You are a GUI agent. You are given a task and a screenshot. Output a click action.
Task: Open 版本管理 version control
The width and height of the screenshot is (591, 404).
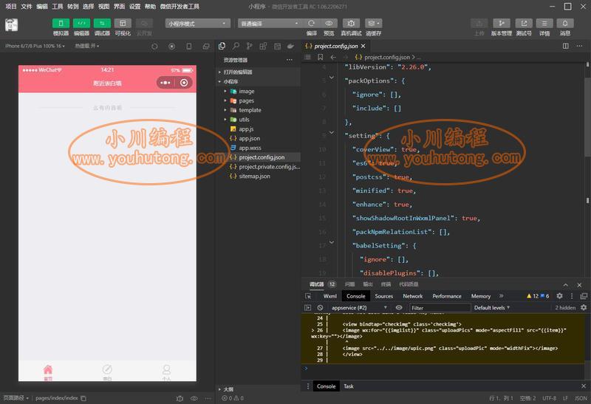(x=502, y=24)
